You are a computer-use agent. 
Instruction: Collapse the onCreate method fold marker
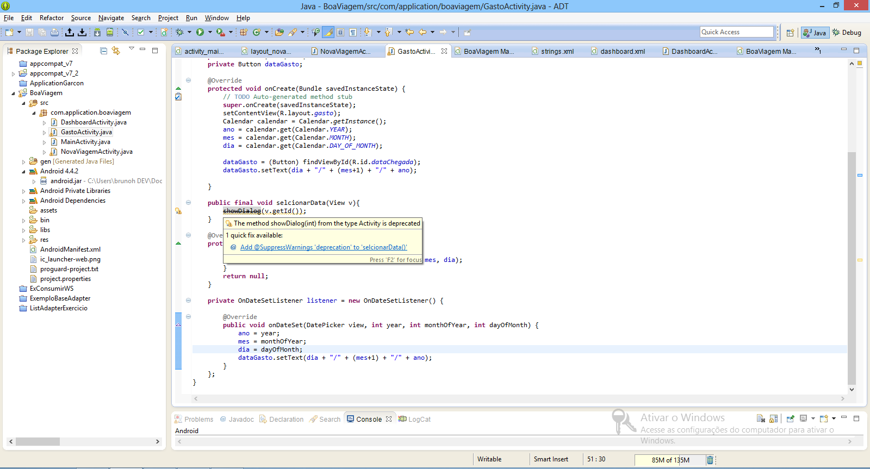[188, 80]
